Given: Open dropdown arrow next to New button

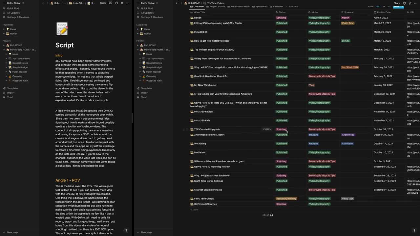Looking at the screenshot, I should 402,7.
